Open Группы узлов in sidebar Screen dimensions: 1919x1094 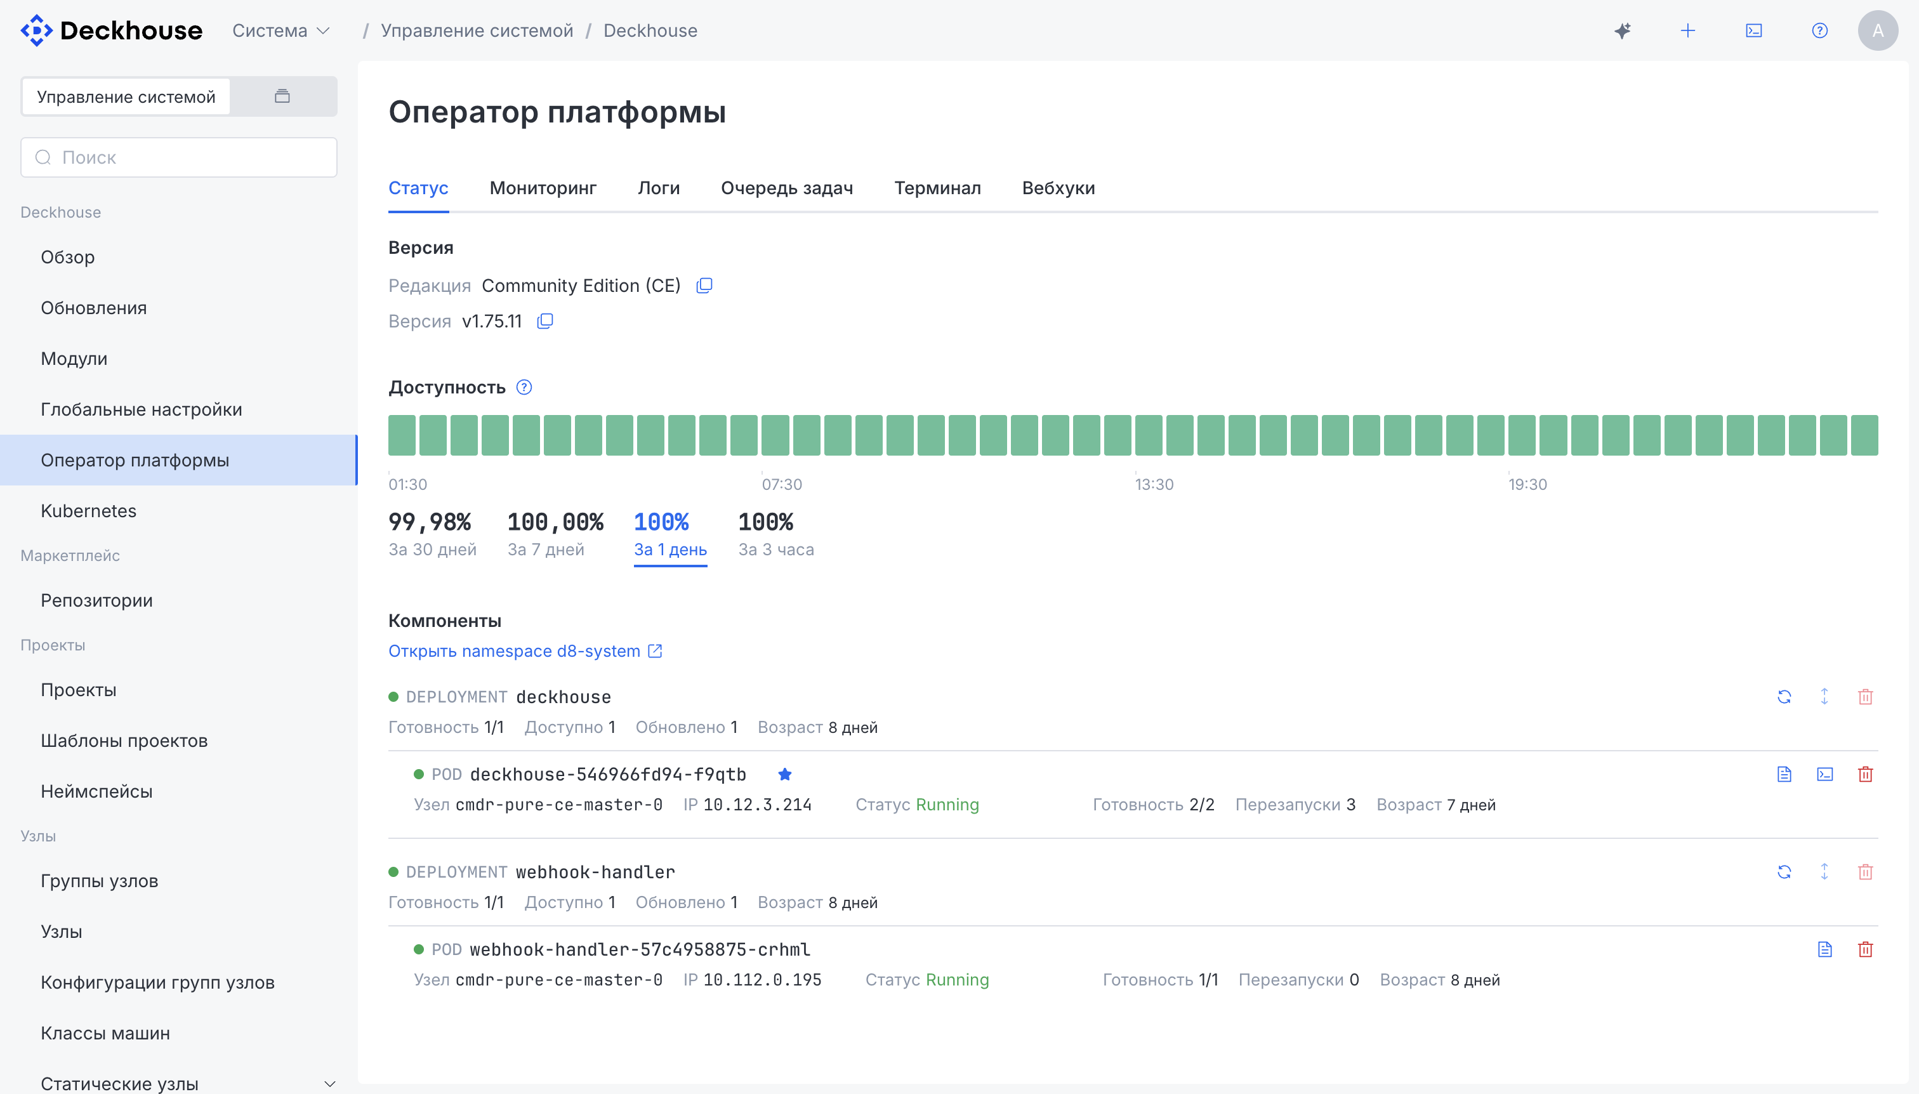[x=179, y=881]
